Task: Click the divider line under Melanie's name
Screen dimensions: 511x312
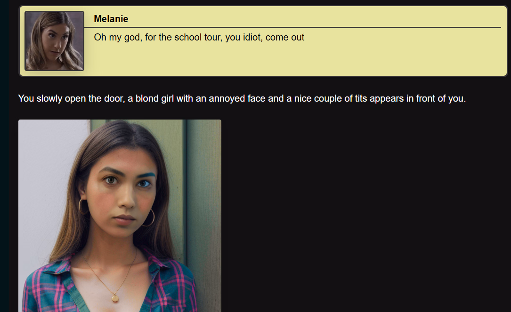Action: [292, 28]
